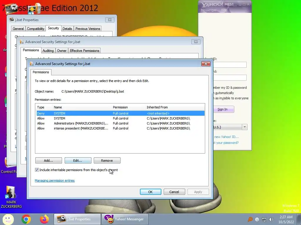Click the Inherited From column header
This screenshot has width=301, height=225.
pos(175,107)
